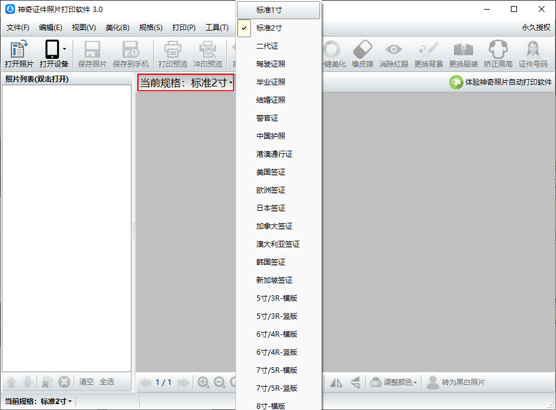556x410 pixels.
Task: Choose 澳大利亚签证 size option
Action: click(x=279, y=244)
